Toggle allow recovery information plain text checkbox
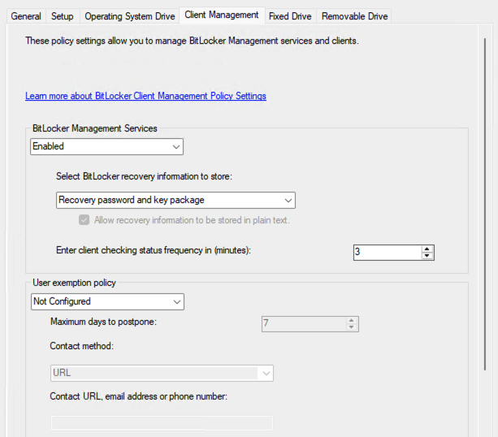This screenshot has height=437, width=498. (84, 220)
